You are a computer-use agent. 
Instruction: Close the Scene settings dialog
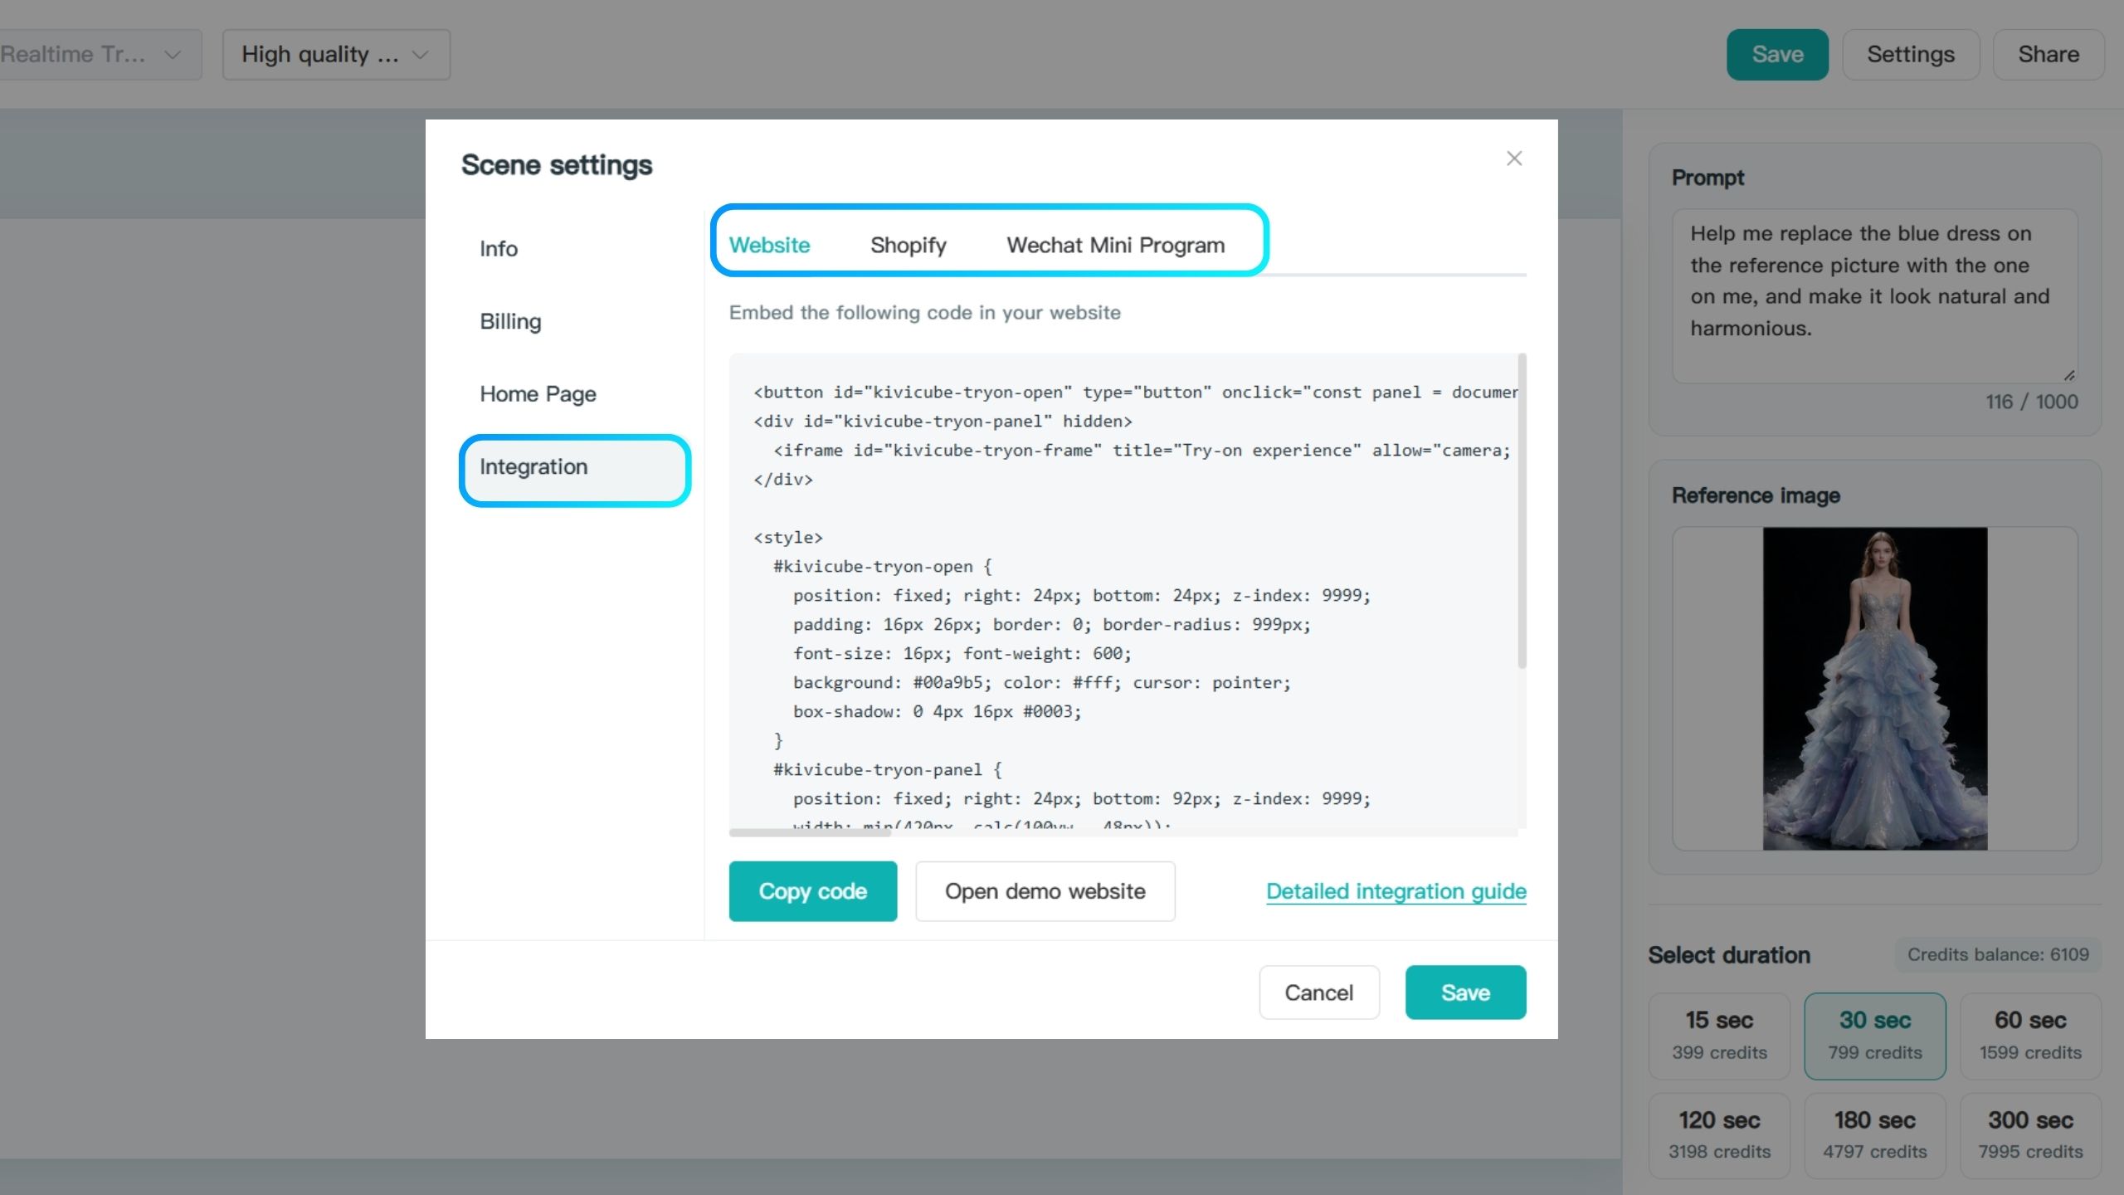pos(1514,159)
